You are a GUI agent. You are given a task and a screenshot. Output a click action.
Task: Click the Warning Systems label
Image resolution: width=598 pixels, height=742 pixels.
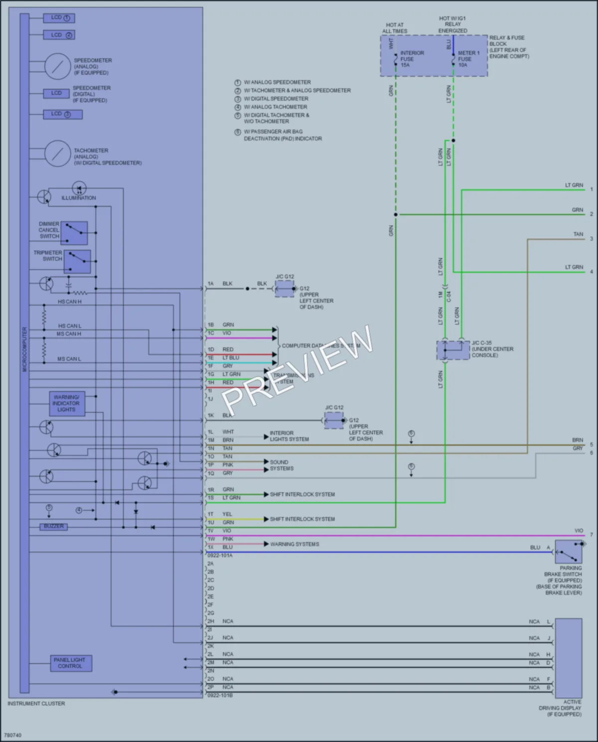point(295,544)
